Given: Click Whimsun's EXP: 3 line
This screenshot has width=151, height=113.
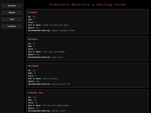Looking at the screenshot, I should pos(32,46).
